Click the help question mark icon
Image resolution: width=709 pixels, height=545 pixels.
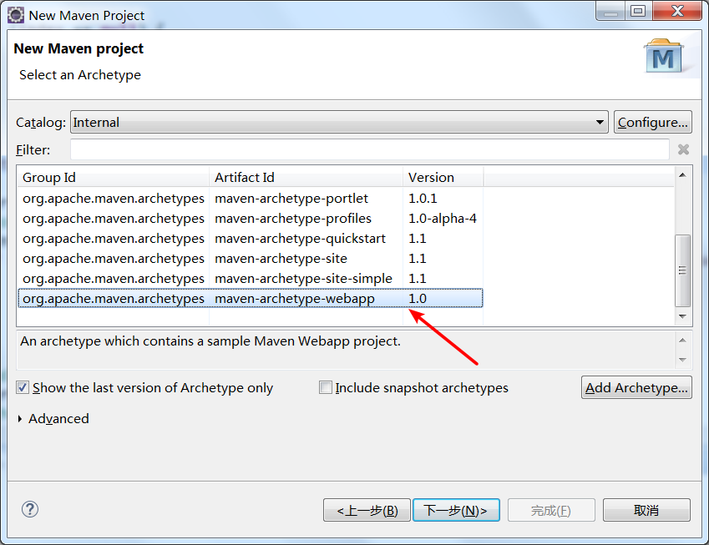click(30, 509)
